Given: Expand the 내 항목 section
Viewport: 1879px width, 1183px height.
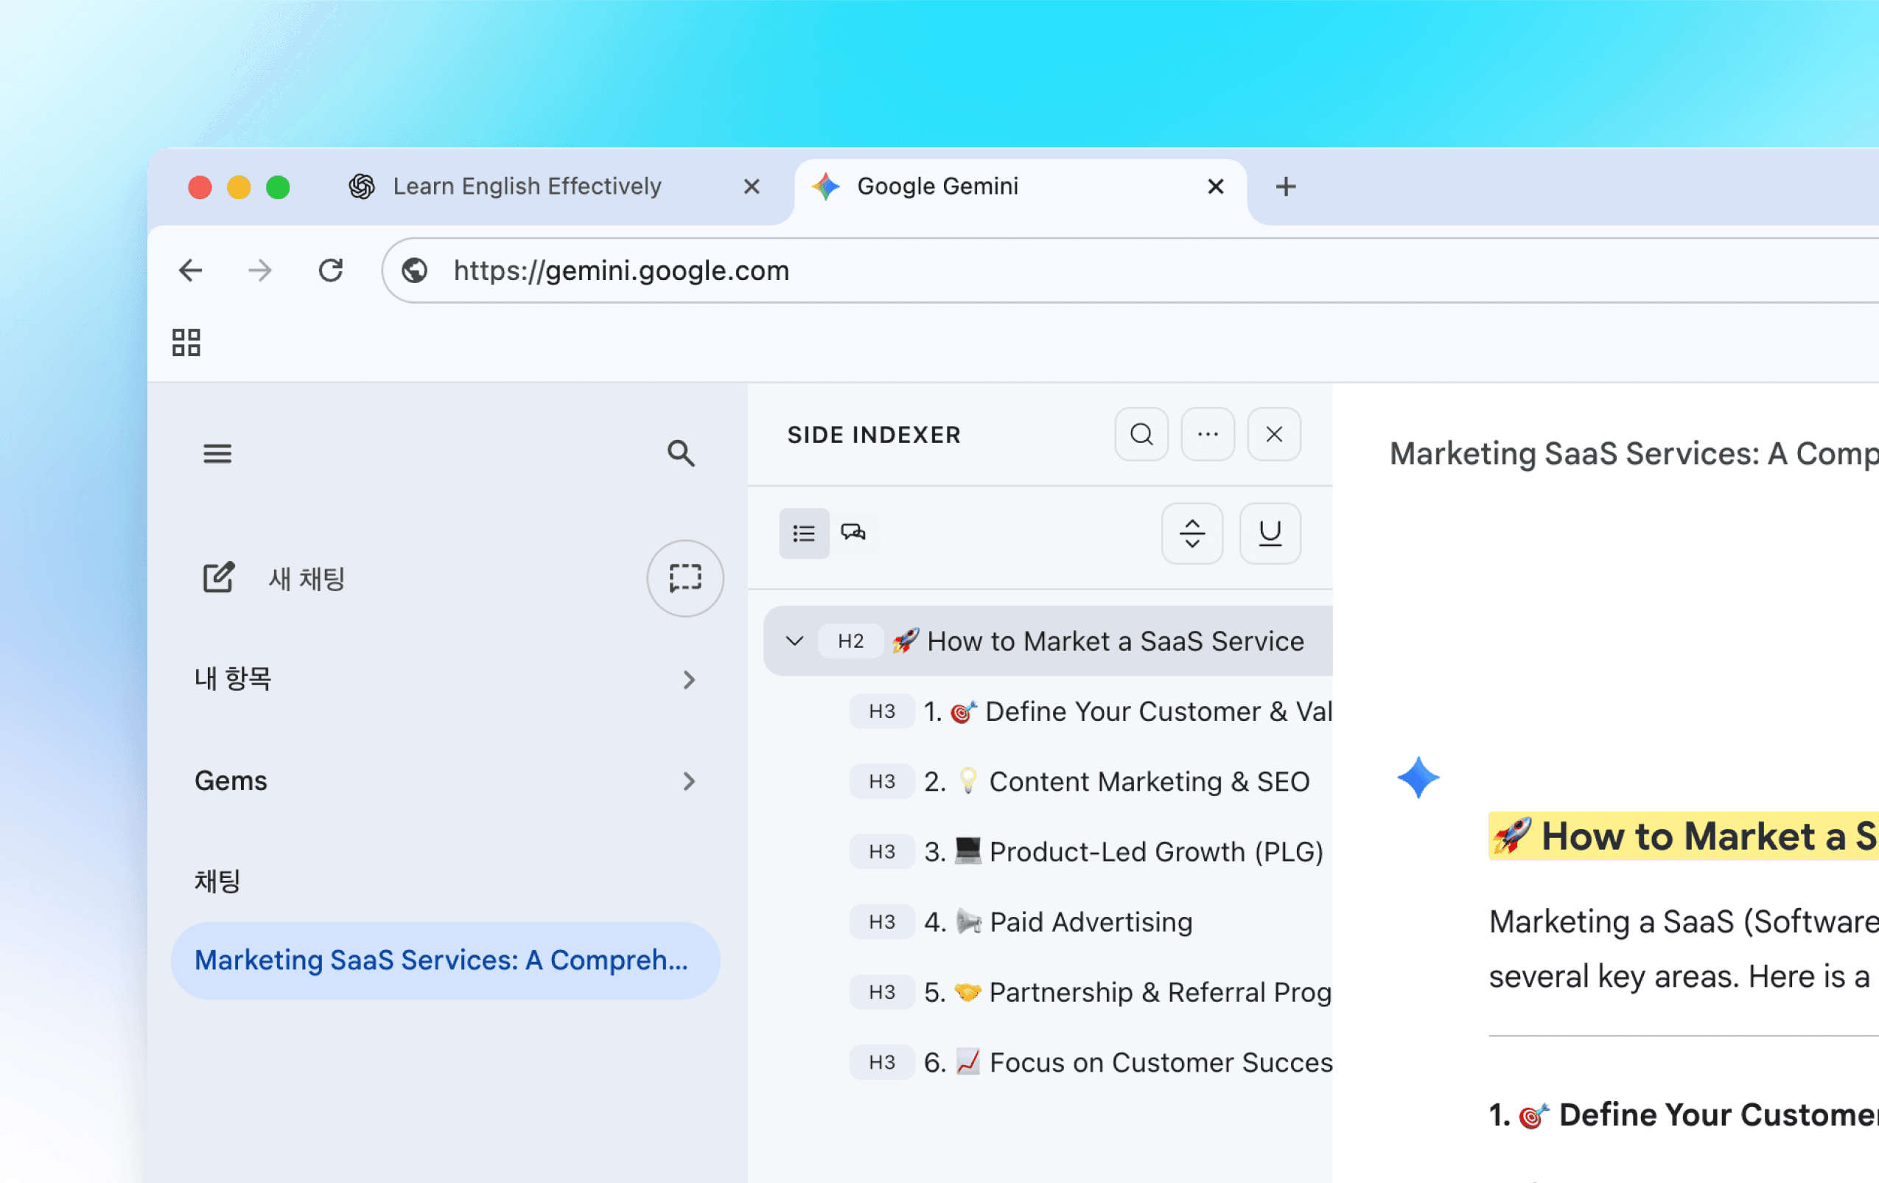Looking at the screenshot, I should coord(688,679).
